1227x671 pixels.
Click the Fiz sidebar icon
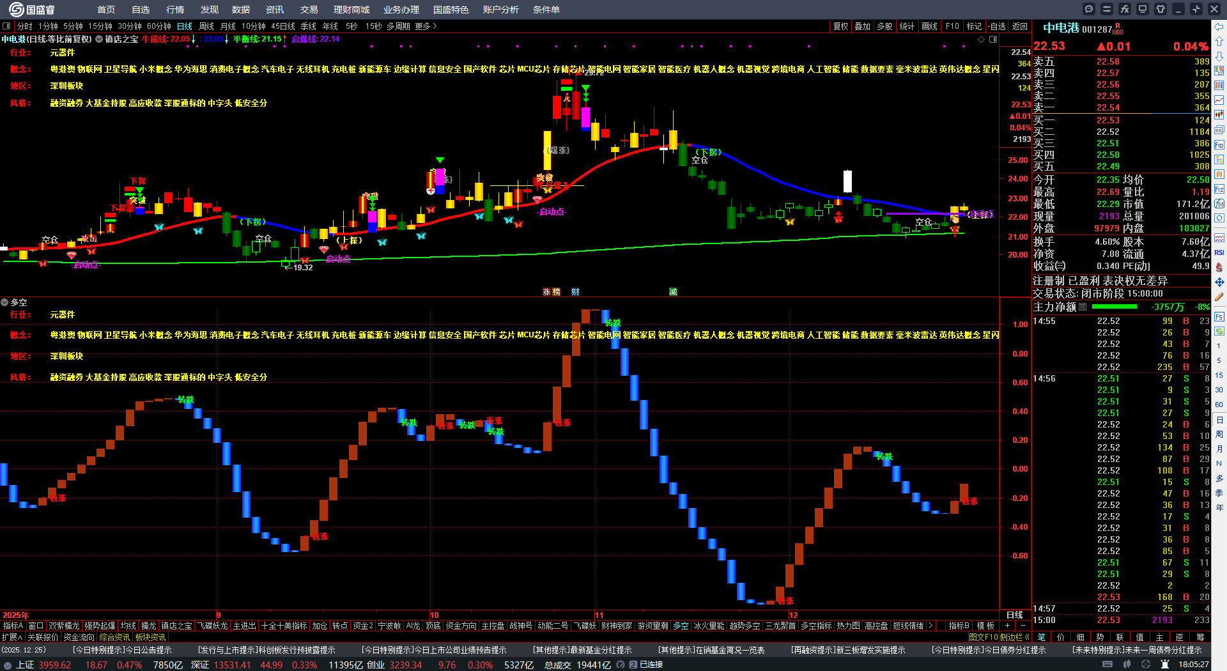[x=1219, y=189]
